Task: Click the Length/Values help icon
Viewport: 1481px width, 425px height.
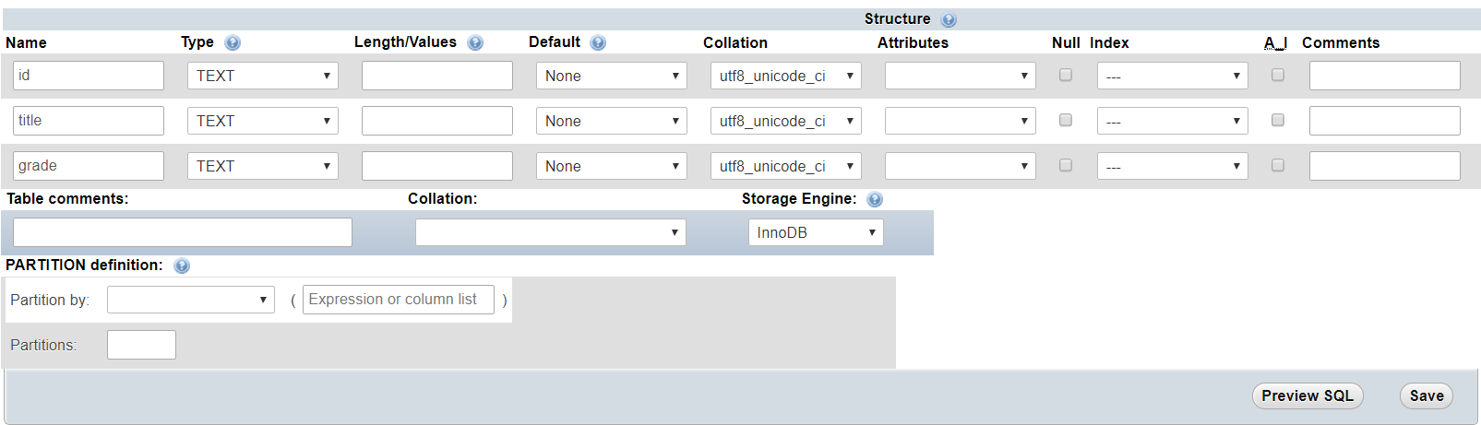Action: [x=475, y=42]
